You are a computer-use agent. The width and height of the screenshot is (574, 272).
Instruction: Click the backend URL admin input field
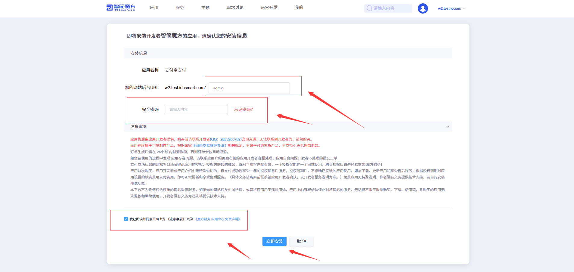tap(249, 88)
